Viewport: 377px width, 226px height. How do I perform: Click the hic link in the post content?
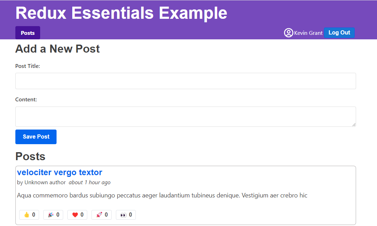point(303,195)
